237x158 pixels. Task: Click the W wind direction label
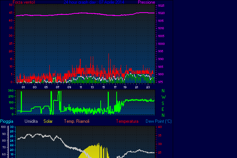[x=163, y=97]
